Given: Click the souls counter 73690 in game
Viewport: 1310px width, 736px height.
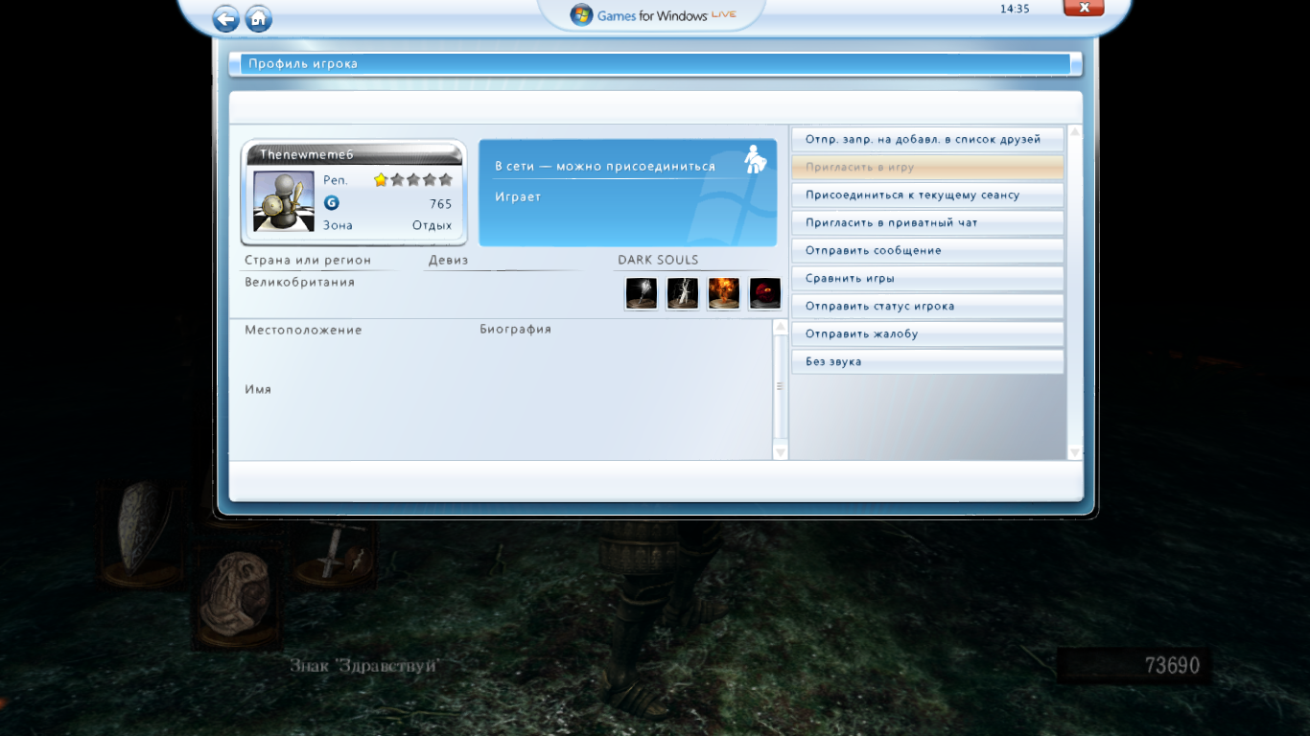Looking at the screenshot, I should coord(1172,665).
